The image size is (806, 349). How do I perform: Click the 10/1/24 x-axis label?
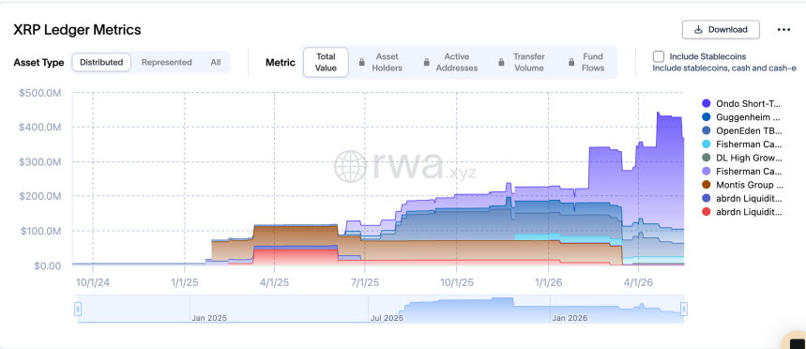(x=93, y=282)
